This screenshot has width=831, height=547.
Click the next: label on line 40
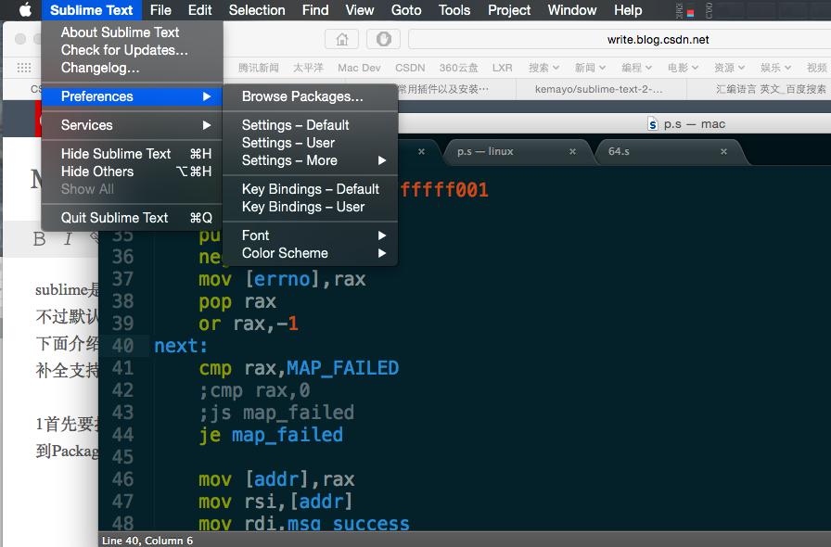tap(181, 346)
